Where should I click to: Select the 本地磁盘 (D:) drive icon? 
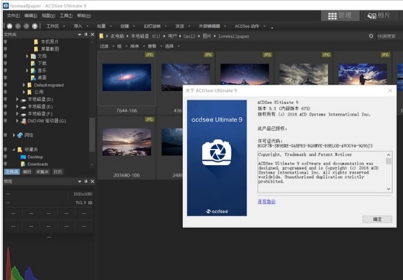point(23,100)
